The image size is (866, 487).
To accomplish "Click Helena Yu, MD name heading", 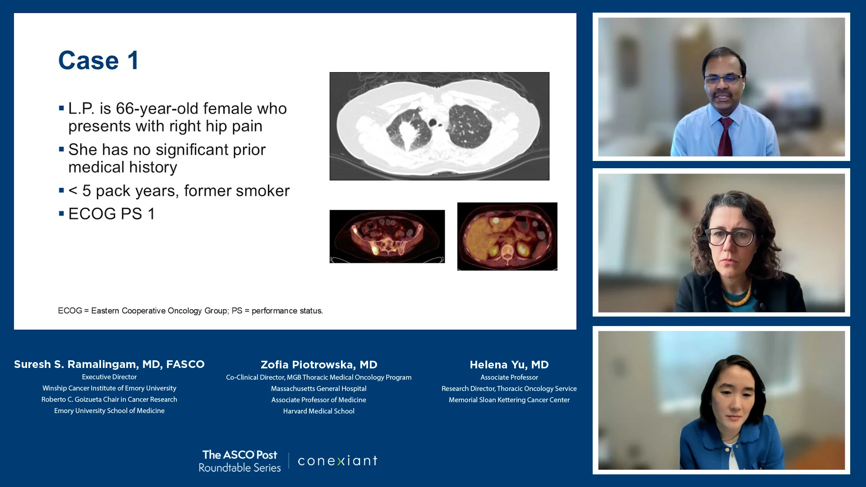I will coord(509,364).
